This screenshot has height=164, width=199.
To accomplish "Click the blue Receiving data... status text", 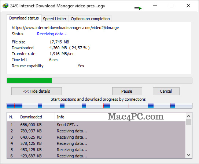I will (52, 34).
